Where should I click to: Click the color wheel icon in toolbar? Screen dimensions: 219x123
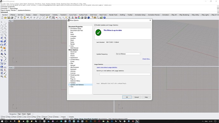pyautogui.click(x=79, y=17)
